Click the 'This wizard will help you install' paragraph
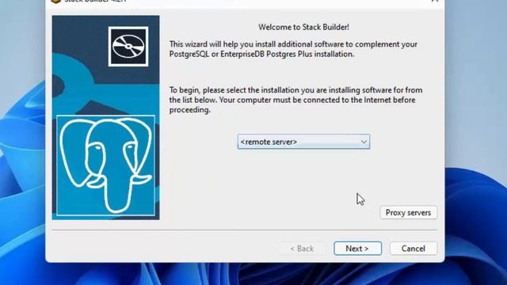This screenshot has height=285, width=507. click(x=293, y=49)
